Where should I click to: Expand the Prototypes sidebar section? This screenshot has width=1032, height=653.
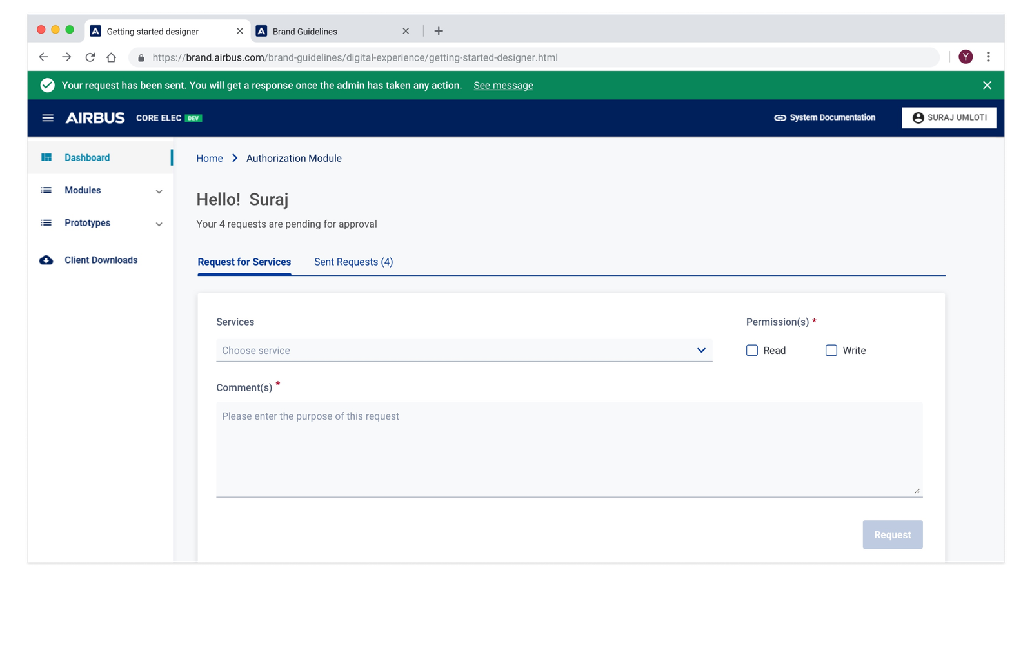[101, 223]
